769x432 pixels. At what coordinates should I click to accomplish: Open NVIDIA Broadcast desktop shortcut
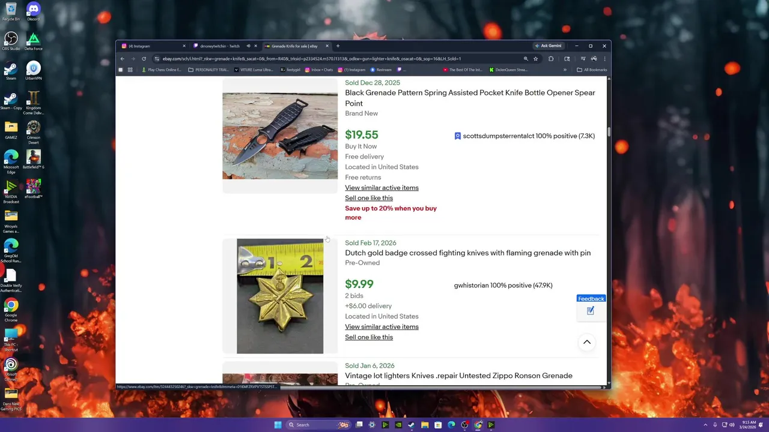[x=11, y=191]
